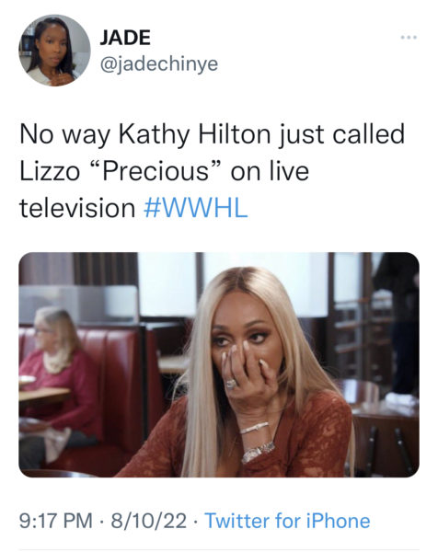Click the Twitter for iPhone source link
438x552 pixels.
(x=287, y=521)
